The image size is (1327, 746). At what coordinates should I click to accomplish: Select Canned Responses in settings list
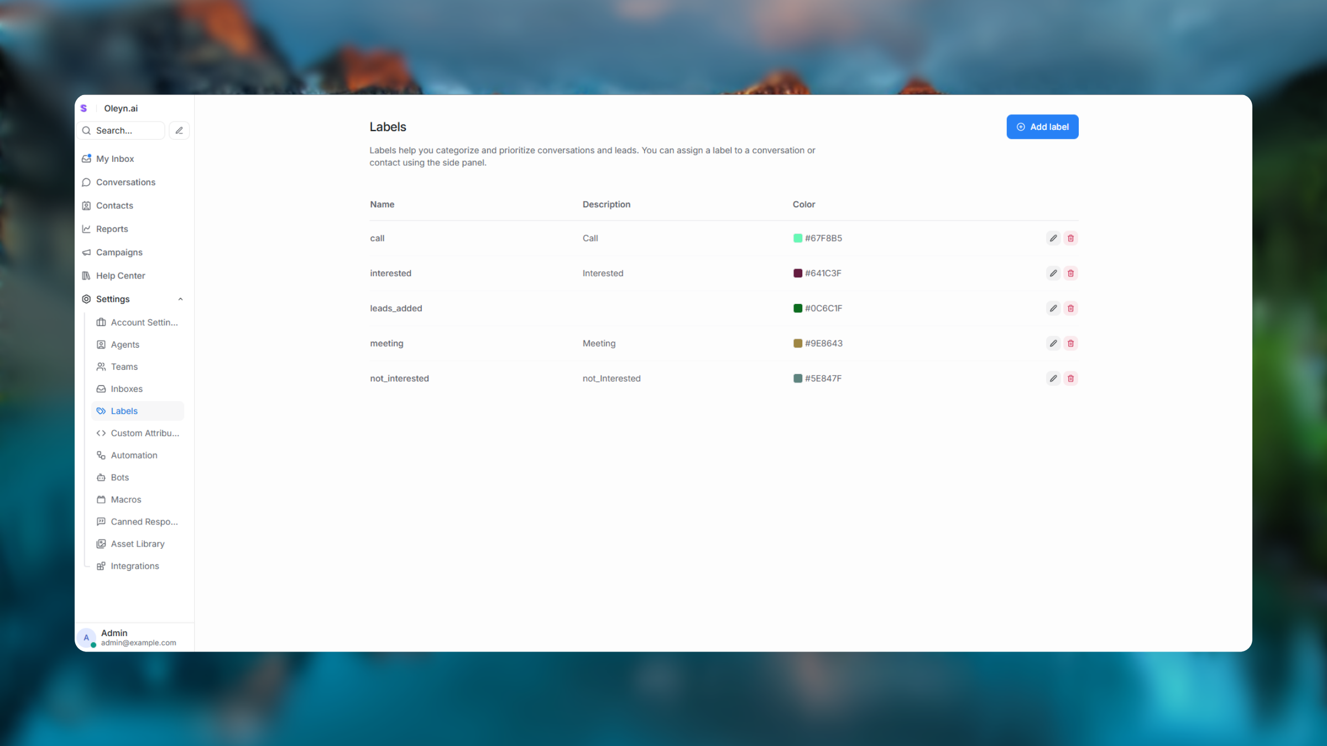coord(144,522)
